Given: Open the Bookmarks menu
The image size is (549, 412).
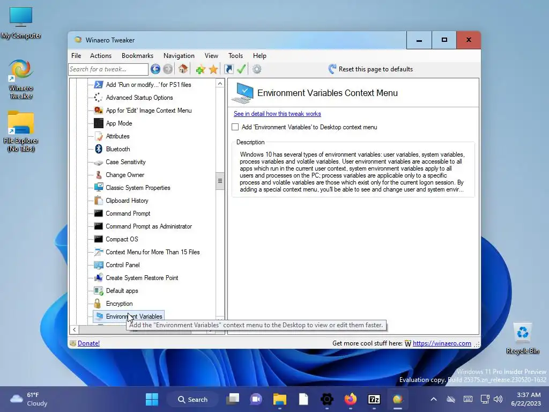Looking at the screenshot, I should 138,56.
